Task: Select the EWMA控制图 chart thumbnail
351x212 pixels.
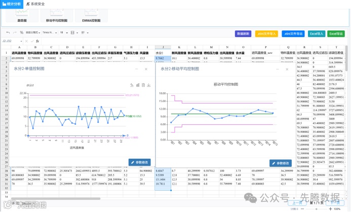Action: coord(91,16)
